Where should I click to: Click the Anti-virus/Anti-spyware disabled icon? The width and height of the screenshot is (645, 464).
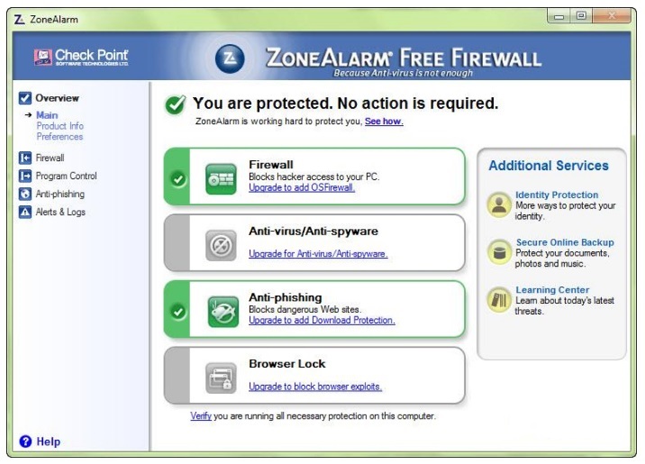(x=220, y=243)
